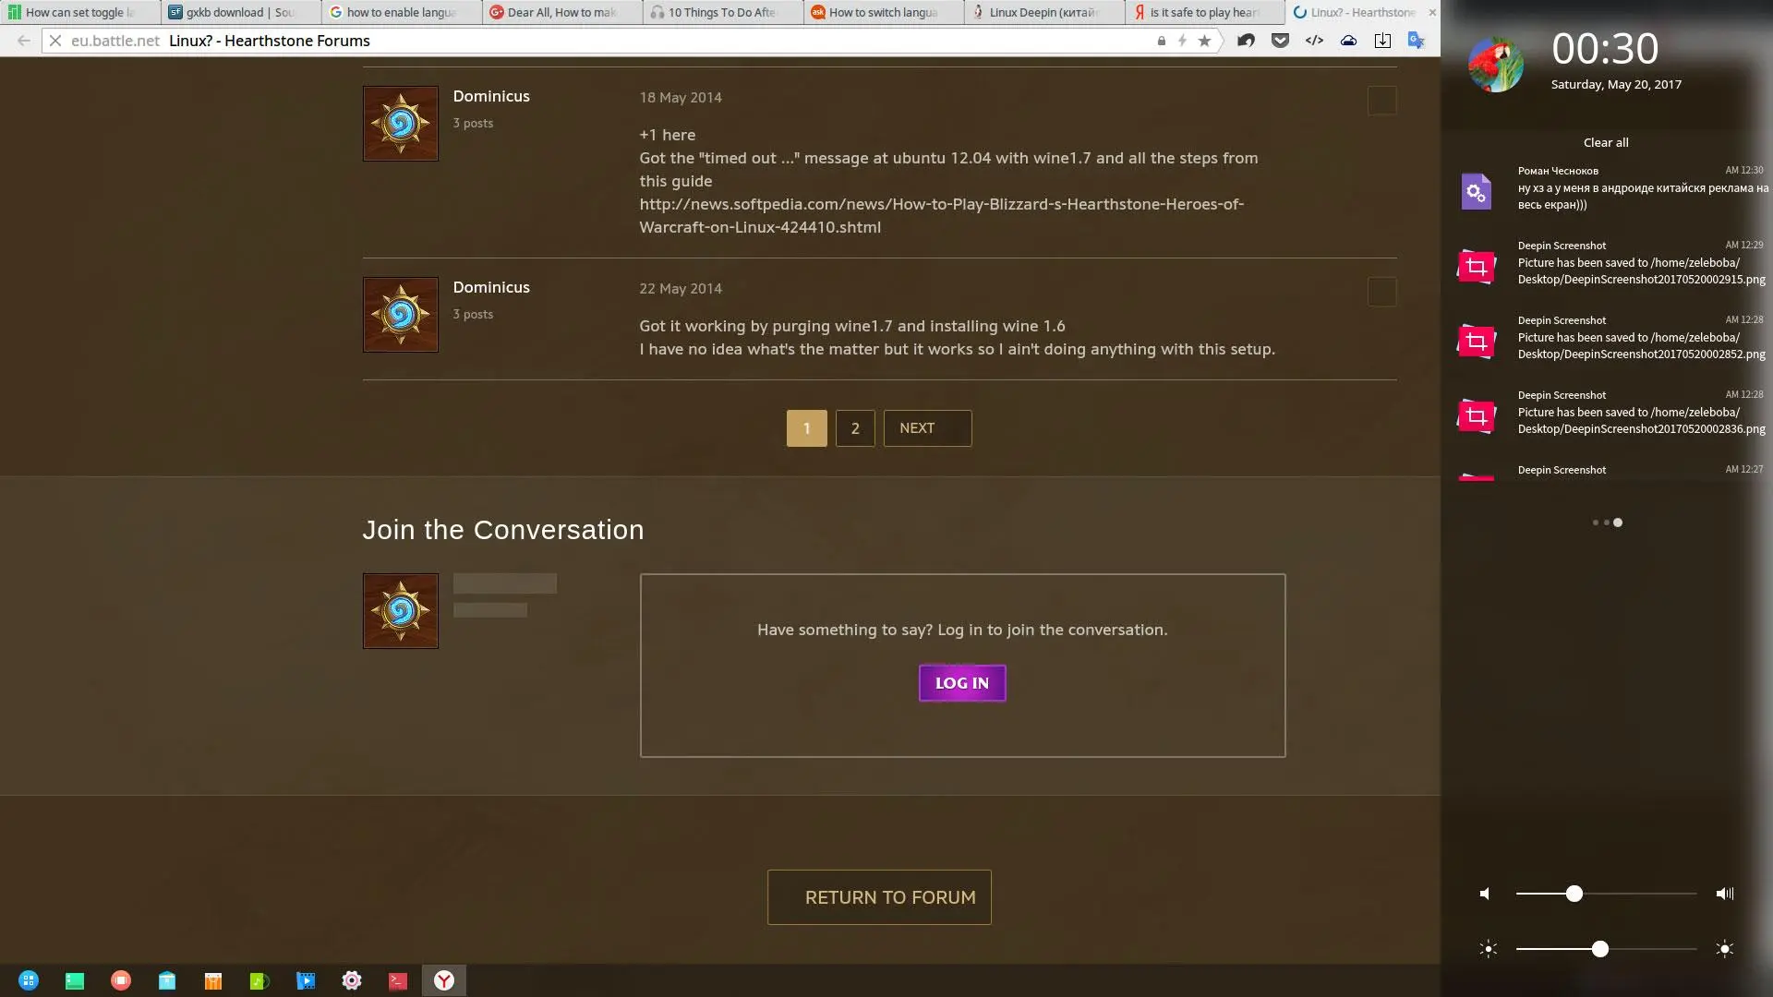This screenshot has height=997, width=1773.
Task: Click the curved back-arrow extension icon
Action: coord(1246,41)
